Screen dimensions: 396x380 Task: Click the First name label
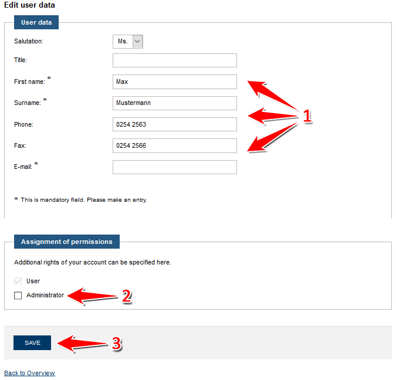(x=29, y=82)
